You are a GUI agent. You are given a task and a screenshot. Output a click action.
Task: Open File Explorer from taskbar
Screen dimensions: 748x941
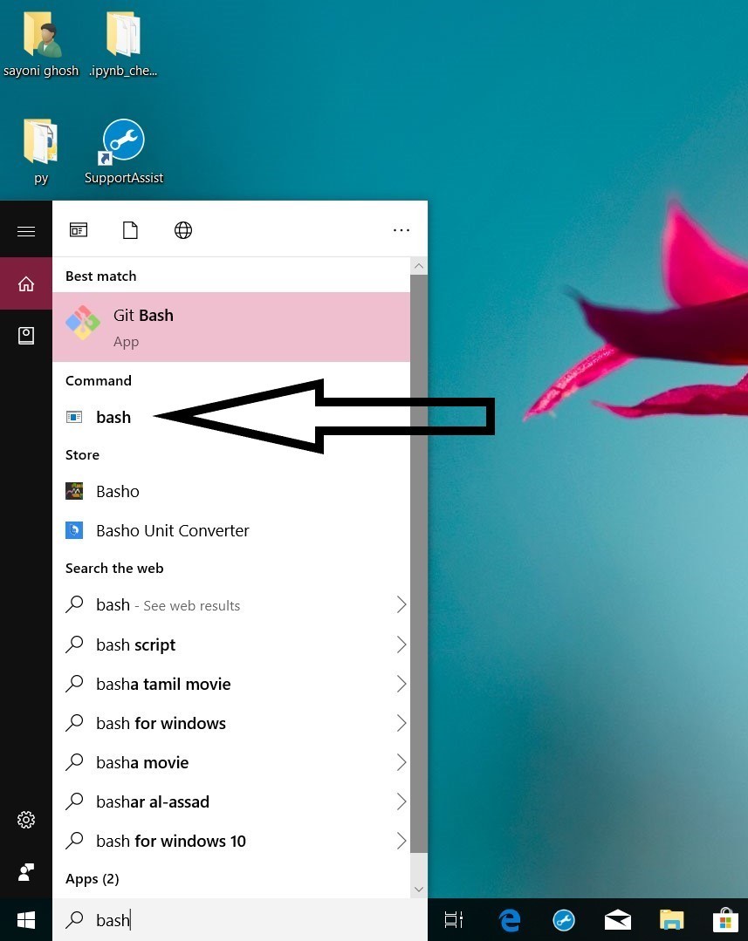672,919
